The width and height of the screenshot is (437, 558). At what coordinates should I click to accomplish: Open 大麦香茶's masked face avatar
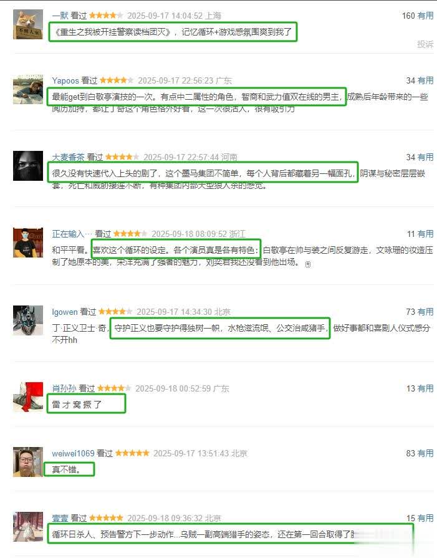click(x=28, y=166)
